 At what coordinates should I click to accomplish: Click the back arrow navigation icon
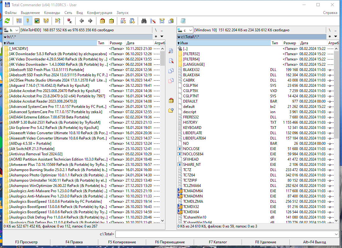tap(81, 21)
